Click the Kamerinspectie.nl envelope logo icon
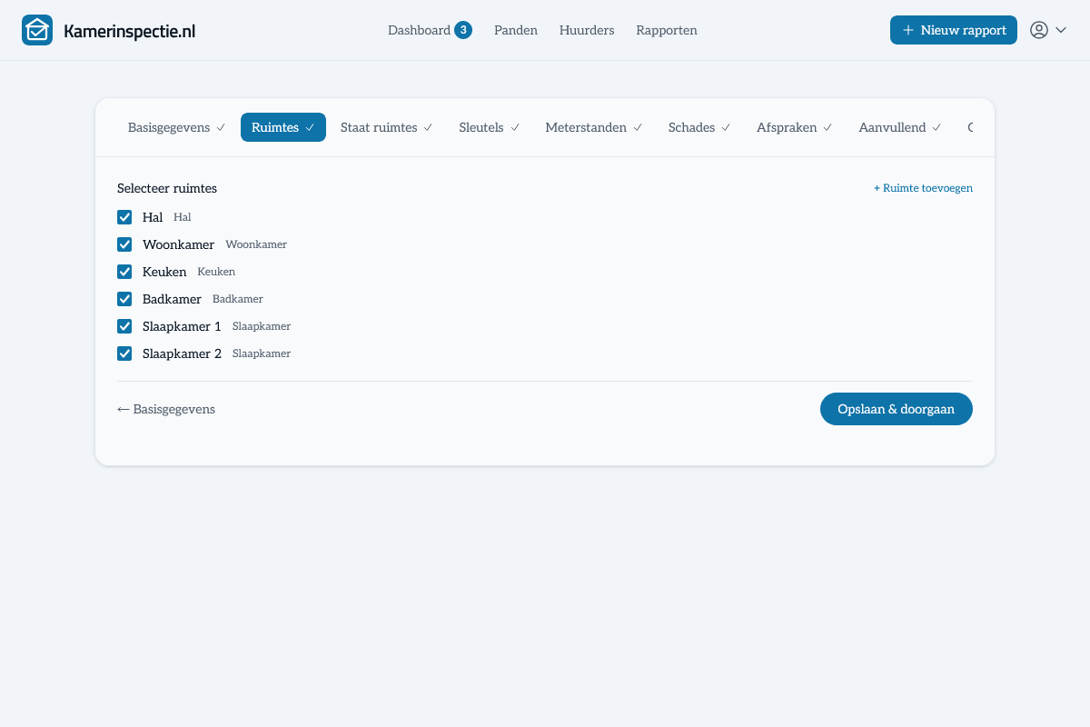Viewport: 1090px width, 727px height. [37, 30]
